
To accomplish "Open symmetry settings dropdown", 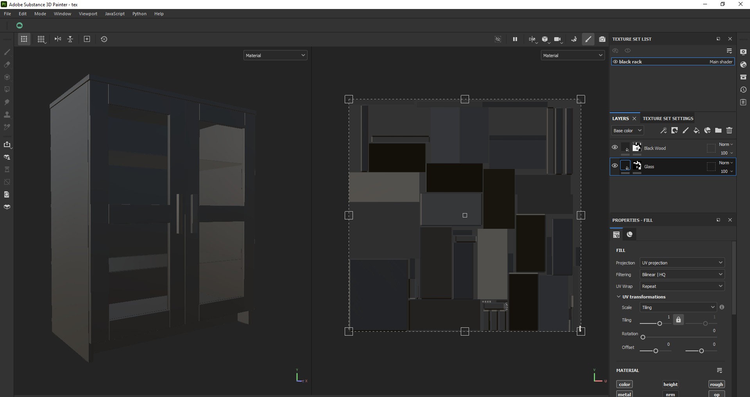I will 533,39.
